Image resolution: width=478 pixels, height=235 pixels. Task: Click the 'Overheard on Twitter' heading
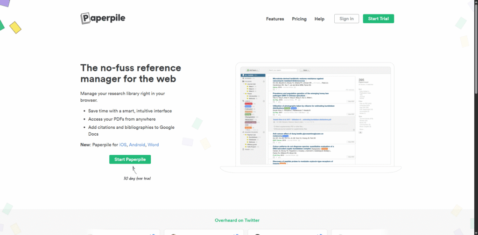tap(237, 220)
